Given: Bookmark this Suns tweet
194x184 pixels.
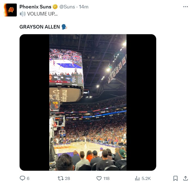Looking at the screenshot, I should [x=175, y=178].
